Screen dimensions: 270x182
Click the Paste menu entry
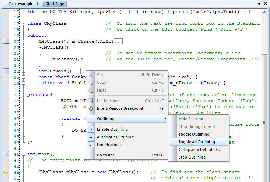coord(127,90)
